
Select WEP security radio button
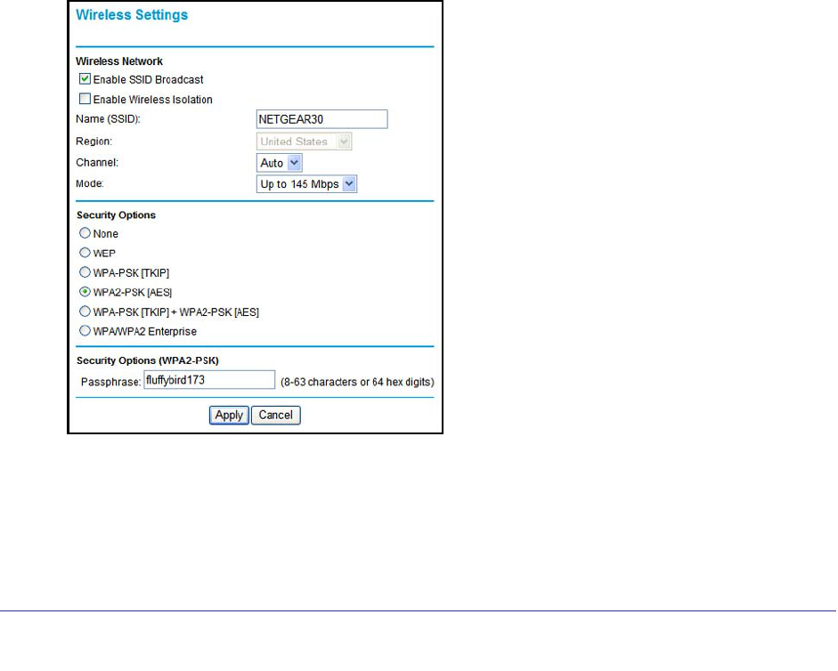click(x=85, y=253)
